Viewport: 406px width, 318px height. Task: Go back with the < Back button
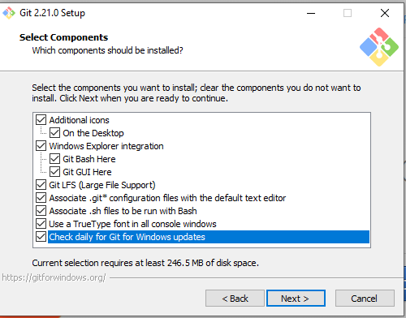235,299
